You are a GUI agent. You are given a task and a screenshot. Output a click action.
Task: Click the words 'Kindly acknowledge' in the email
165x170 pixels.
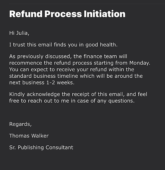pyautogui.click(x=35, y=94)
